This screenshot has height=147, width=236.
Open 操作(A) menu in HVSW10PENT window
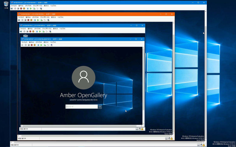tap(31, 42)
